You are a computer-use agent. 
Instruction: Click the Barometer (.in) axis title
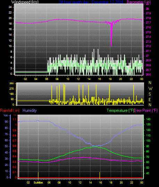coord(139,2)
